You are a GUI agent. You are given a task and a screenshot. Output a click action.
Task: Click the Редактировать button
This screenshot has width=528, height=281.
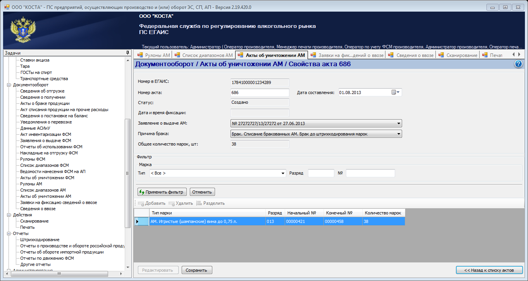click(158, 270)
